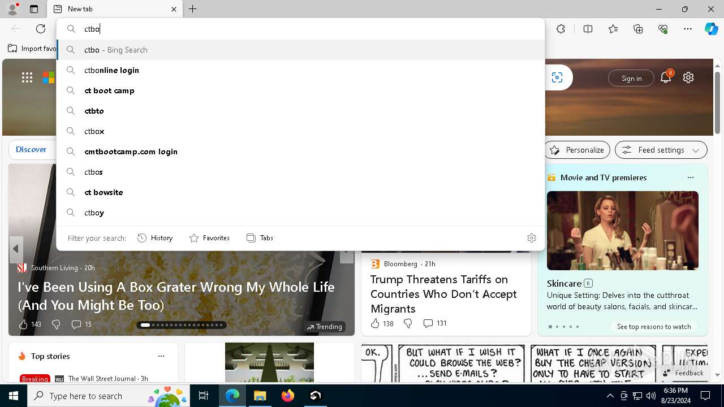Viewport: 724px width, 407px height.
Task: Choose 'ct boot camp' suggestion
Action: (300, 90)
